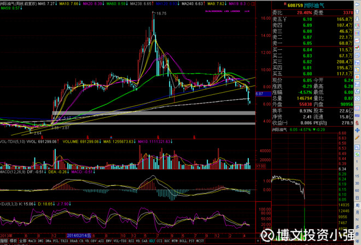The image size is (361, 245).
Task: Switch to daily (日) period
Action: click(357, 198)
